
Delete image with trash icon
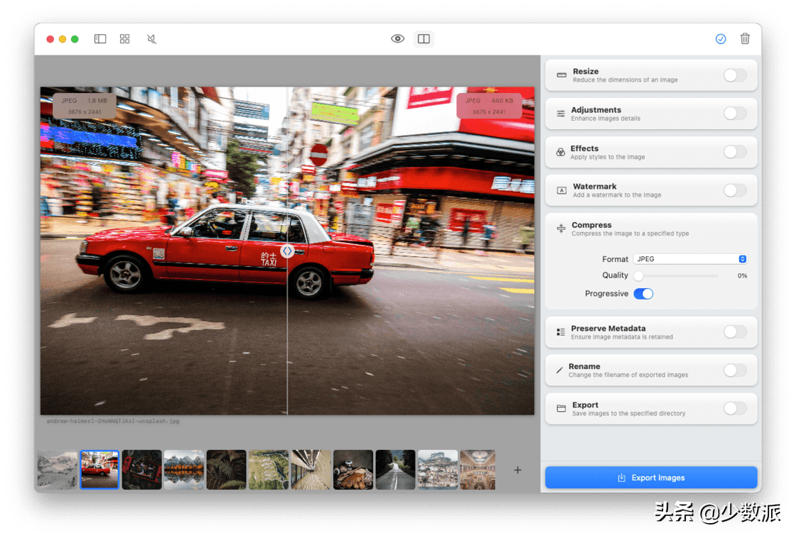click(745, 39)
